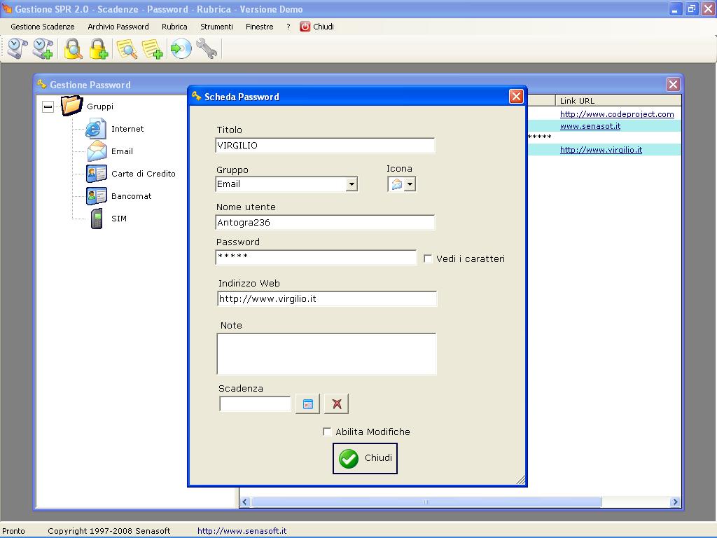Click the envelope icon beside Email group
717x538 pixels.
pyautogui.click(x=97, y=151)
